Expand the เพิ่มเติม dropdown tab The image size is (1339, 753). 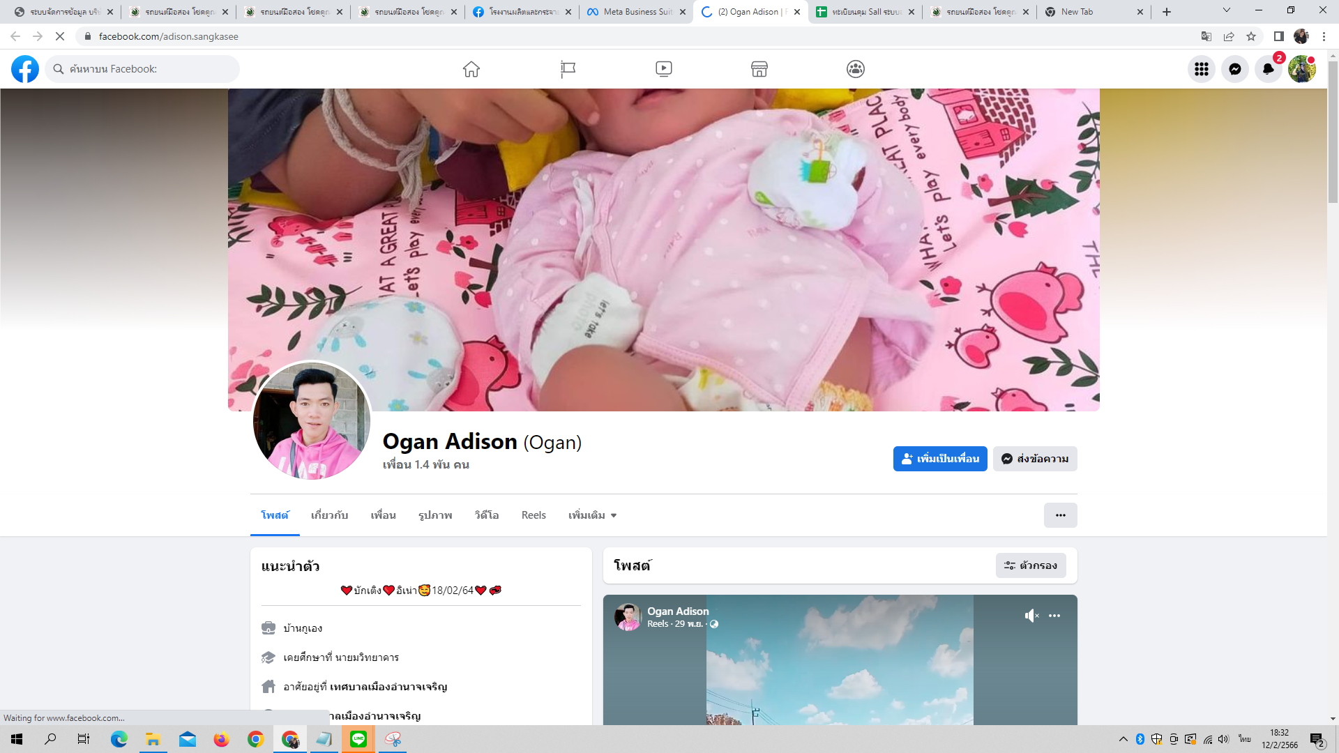click(x=592, y=515)
